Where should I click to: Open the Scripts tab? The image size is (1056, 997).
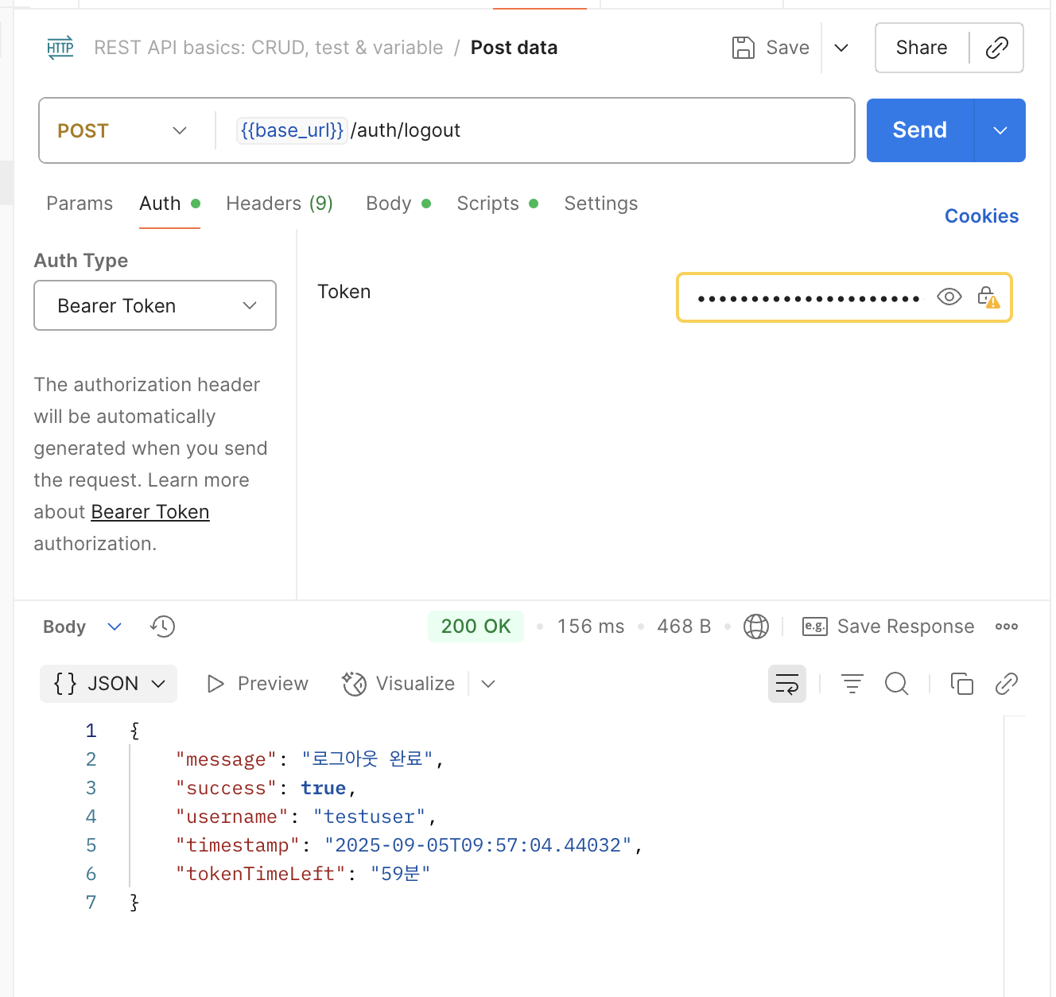(x=488, y=204)
